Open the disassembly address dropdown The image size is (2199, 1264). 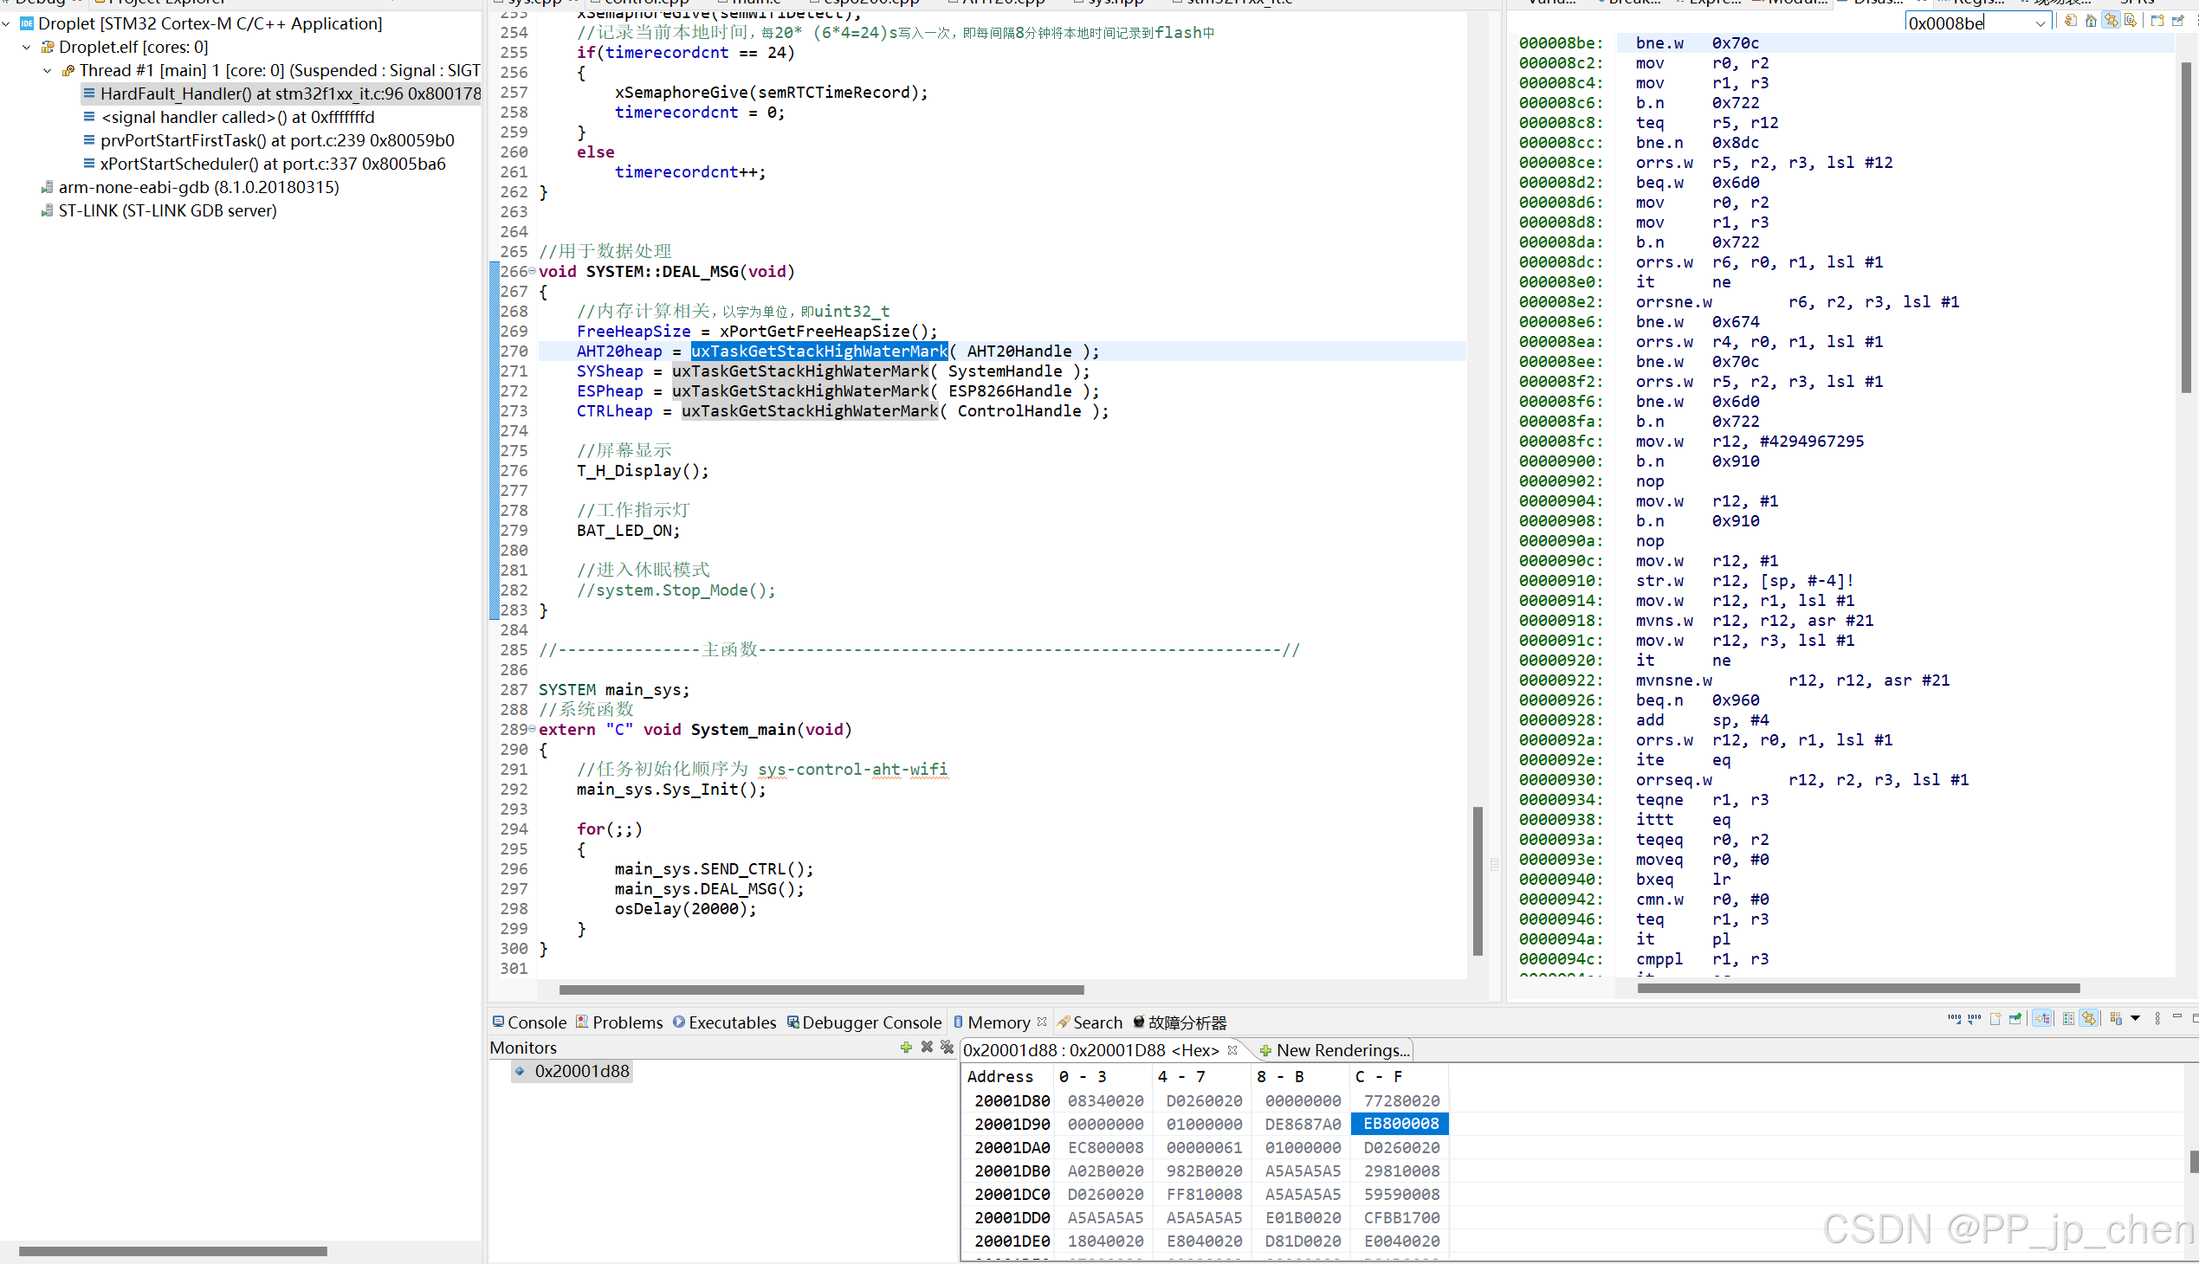(2041, 23)
